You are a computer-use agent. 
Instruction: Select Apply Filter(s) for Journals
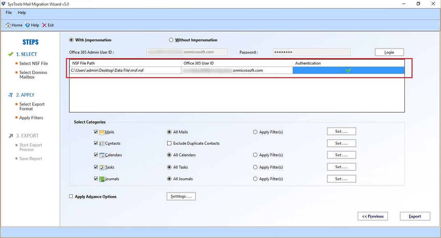pos(255,179)
